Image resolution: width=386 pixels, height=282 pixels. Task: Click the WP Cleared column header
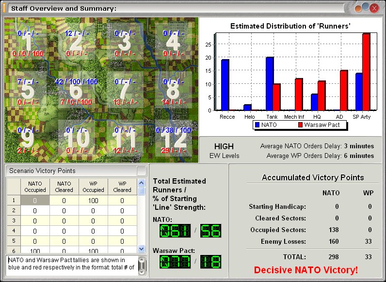(122, 187)
